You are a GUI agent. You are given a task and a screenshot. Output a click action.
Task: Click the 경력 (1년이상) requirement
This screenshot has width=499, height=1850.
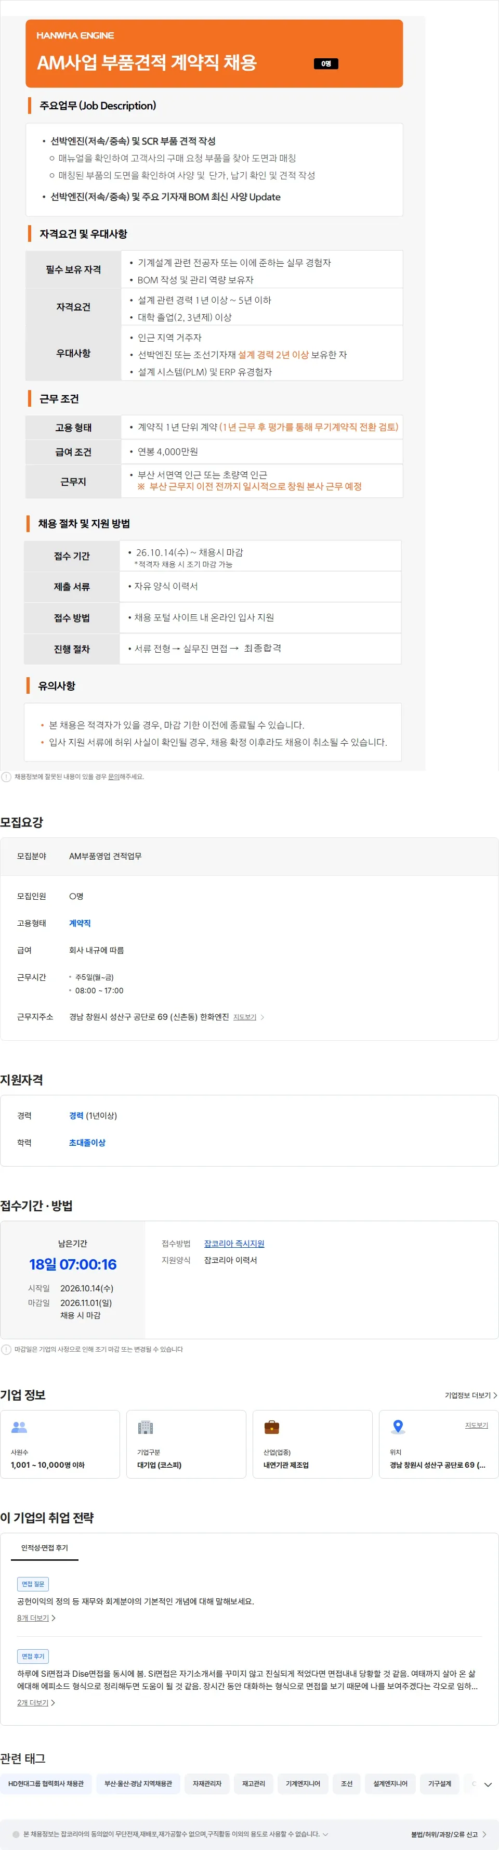[93, 1115]
